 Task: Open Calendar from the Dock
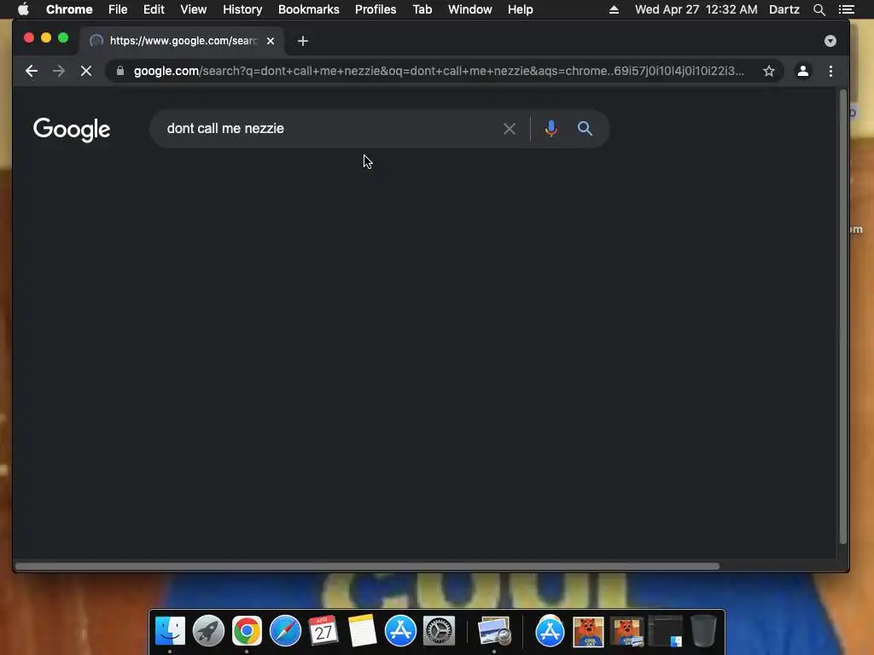tap(323, 631)
